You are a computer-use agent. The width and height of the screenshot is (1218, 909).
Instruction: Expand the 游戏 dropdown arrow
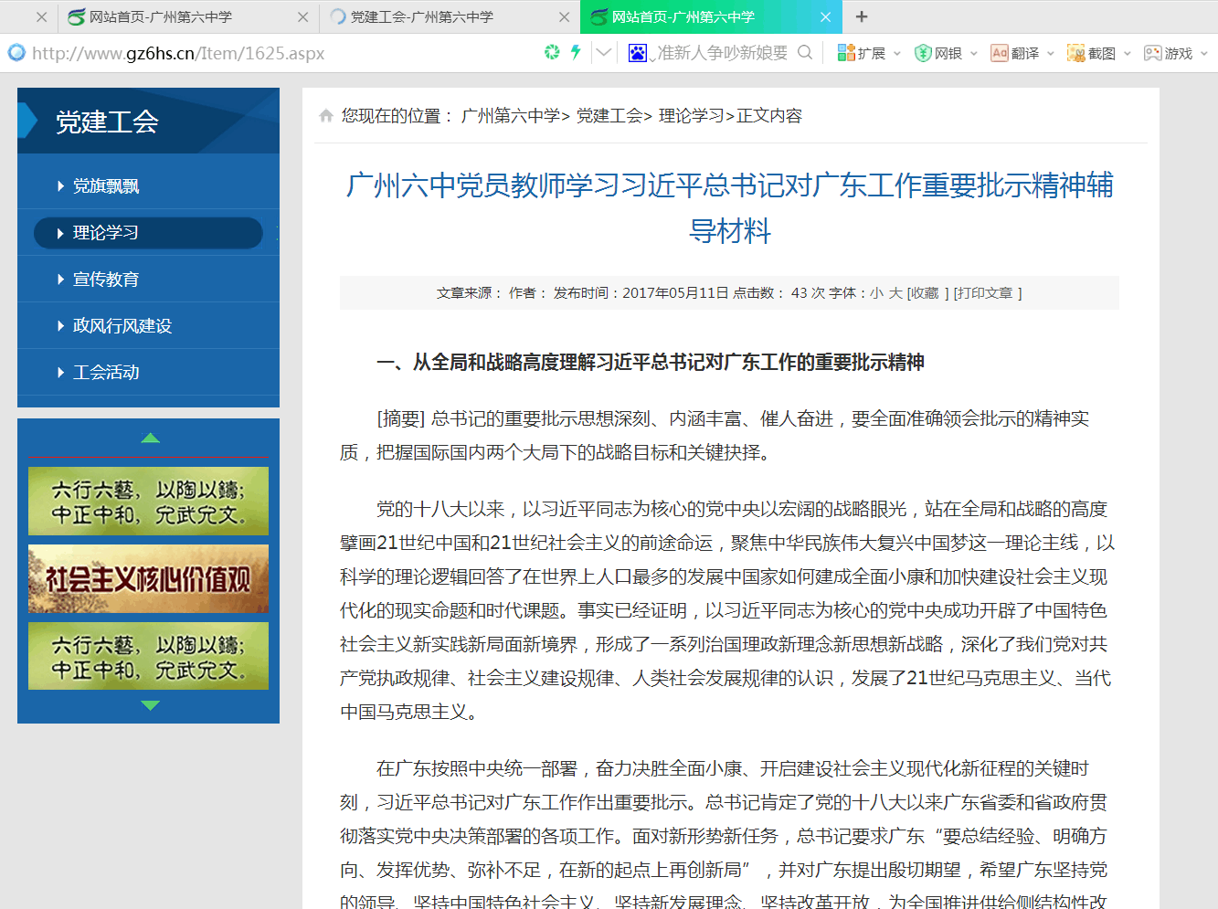pyautogui.click(x=1204, y=54)
